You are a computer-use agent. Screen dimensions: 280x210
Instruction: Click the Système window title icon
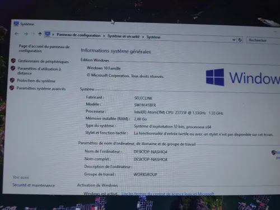click(16, 24)
